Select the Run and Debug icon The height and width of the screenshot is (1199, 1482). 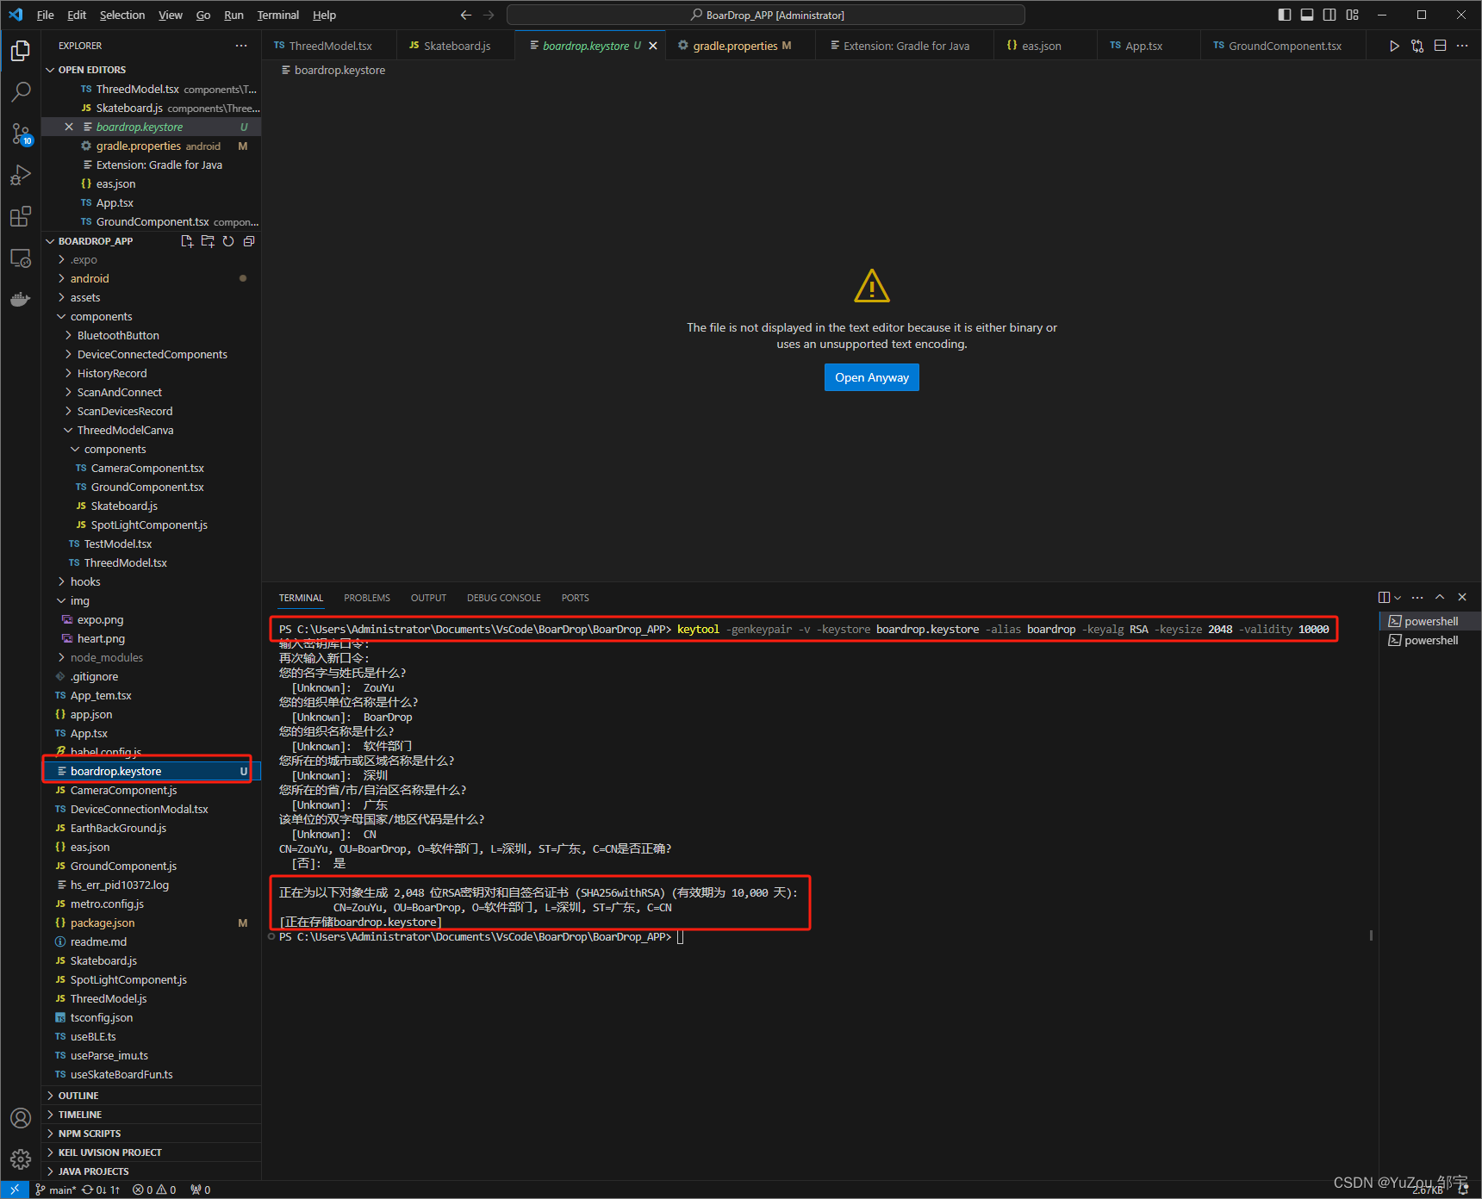[20, 175]
